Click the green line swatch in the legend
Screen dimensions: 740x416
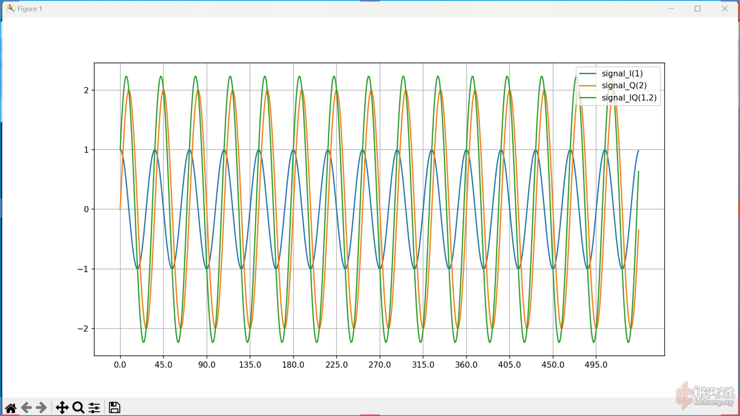(588, 98)
